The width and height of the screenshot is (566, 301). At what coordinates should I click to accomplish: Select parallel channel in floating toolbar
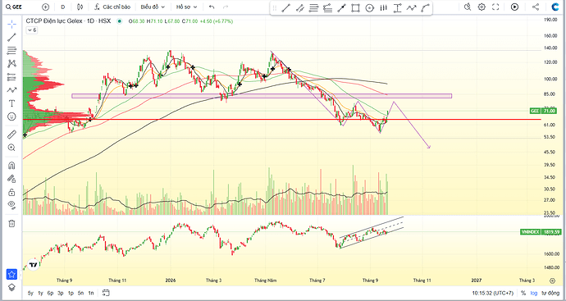click(x=299, y=8)
